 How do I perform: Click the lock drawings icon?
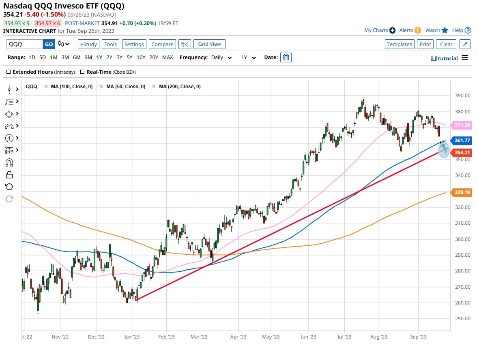point(9,175)
